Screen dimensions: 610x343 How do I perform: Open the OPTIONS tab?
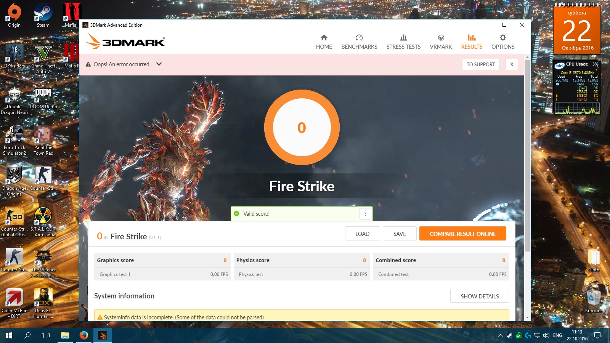coord(503,42)
